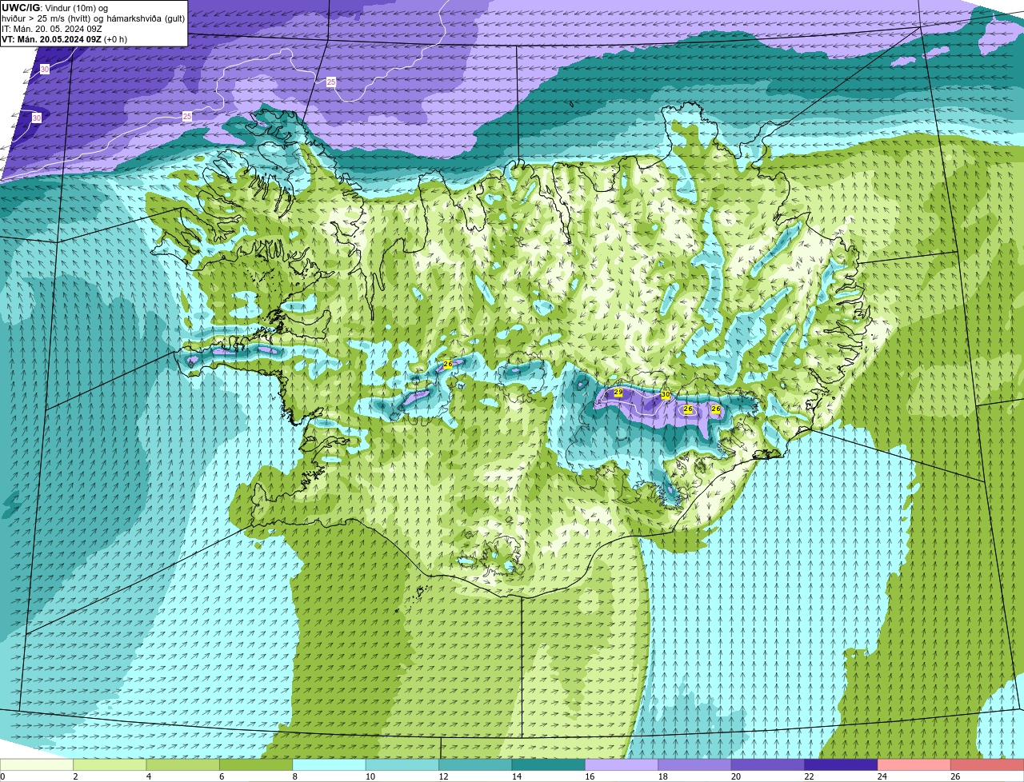
Task: Click the legend scale value "4"
Action: click(x=149, y=776)
